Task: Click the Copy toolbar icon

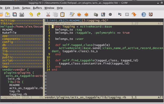Action: [55, 15]
